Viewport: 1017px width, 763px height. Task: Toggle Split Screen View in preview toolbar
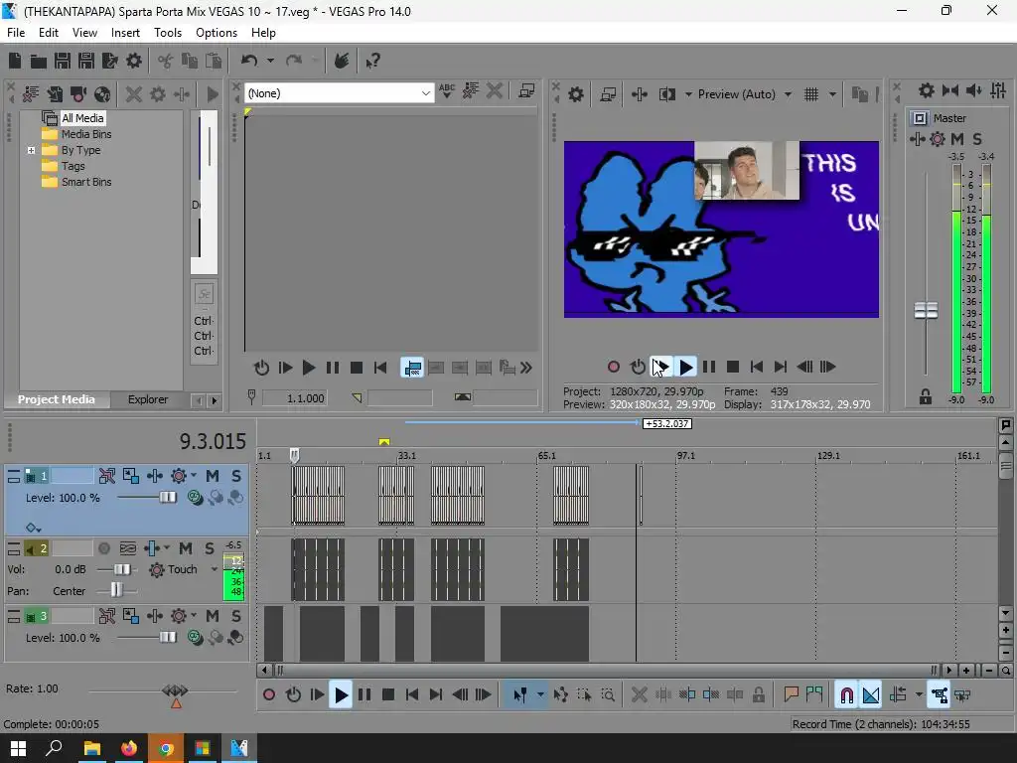tap(666, 94)
